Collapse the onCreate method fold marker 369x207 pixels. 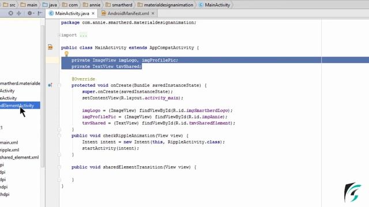(x=59, y=86)
